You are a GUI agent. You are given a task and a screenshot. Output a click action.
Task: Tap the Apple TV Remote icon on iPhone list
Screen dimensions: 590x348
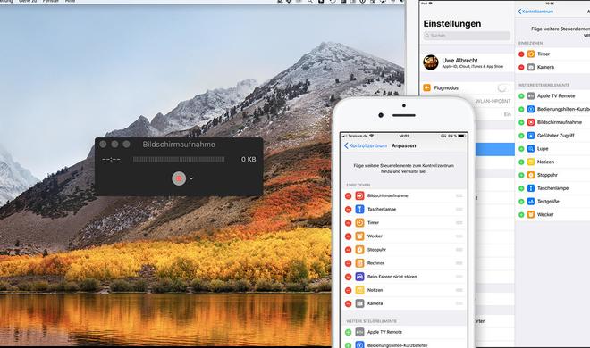(359, 332)
